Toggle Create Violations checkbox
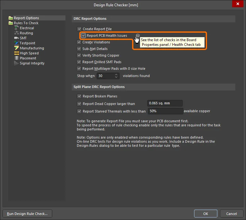The image size is (246, 220). click(x=79, y=42)
